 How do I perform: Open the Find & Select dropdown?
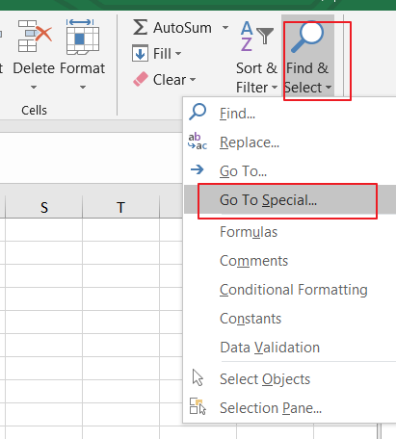pyautogui.click(x=329, y=88)
